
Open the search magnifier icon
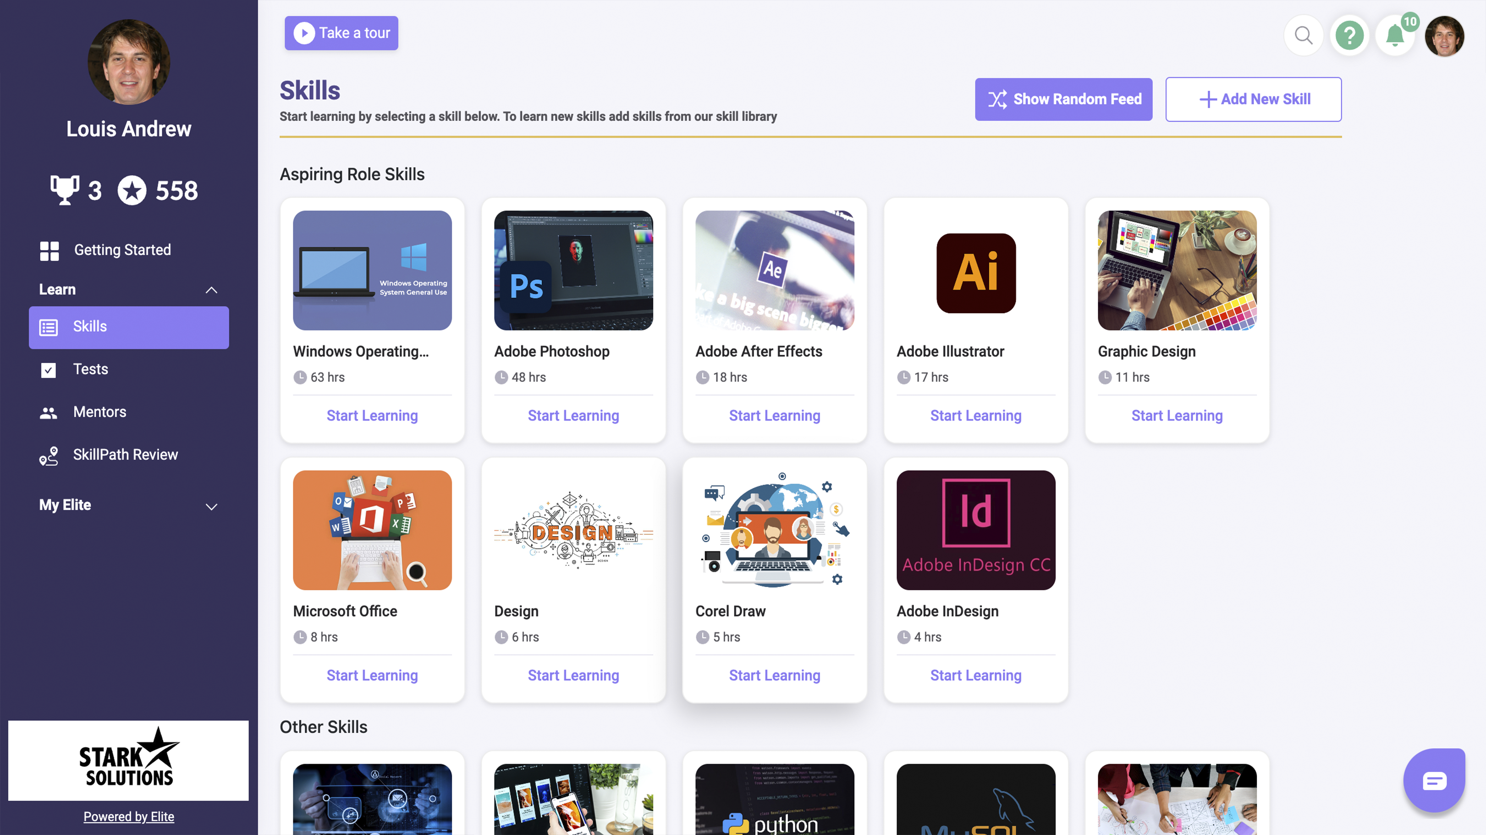click(1303, 36)
